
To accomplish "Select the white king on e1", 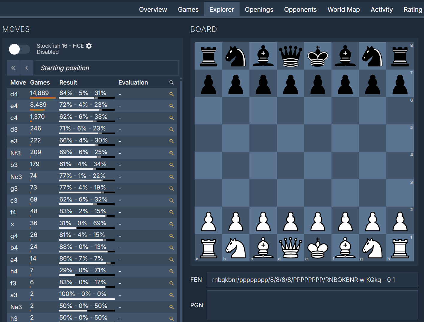I will (318, 248).
